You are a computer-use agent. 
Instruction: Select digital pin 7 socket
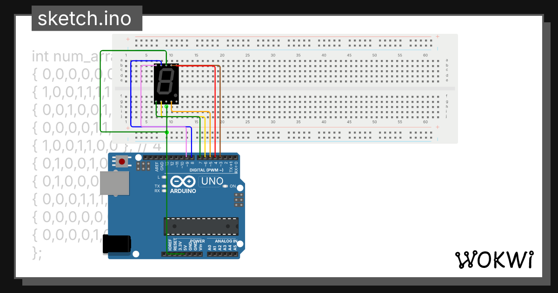(x=200, y=157)
